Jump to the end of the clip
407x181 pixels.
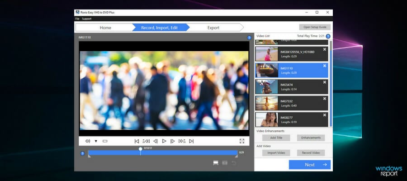click(191, 141)
